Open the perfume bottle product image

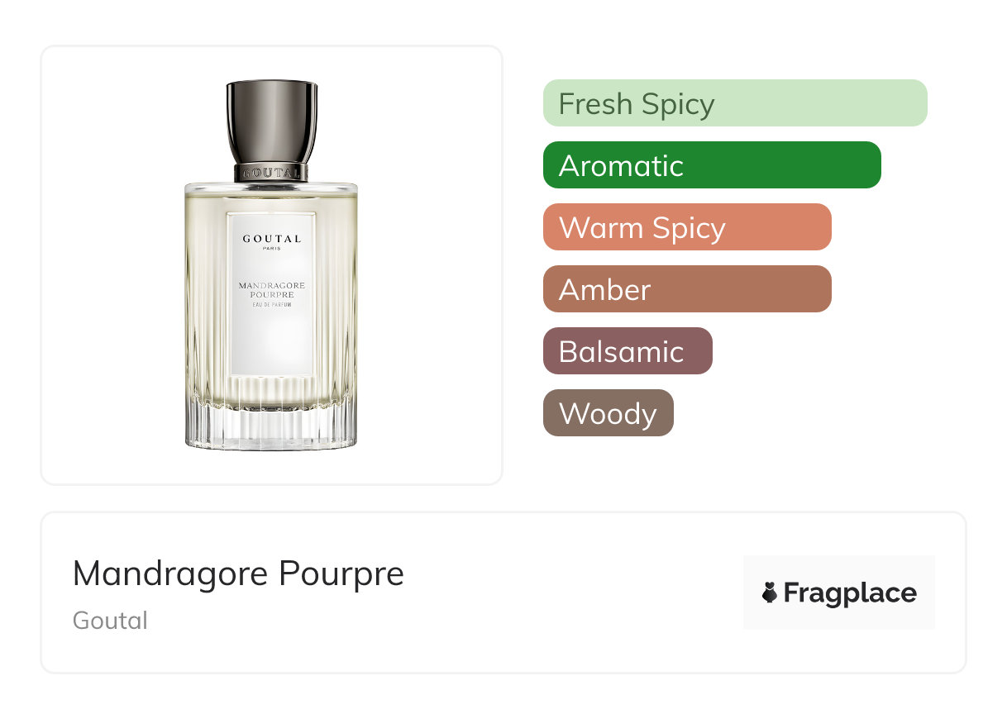click(x=271, y=265)
